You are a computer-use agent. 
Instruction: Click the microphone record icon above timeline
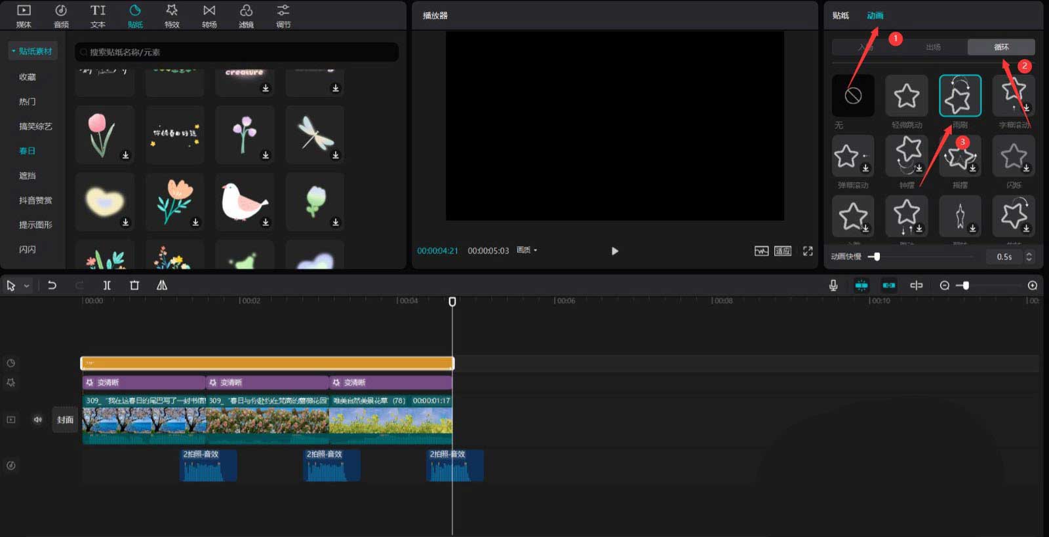[x=833, y=286]
